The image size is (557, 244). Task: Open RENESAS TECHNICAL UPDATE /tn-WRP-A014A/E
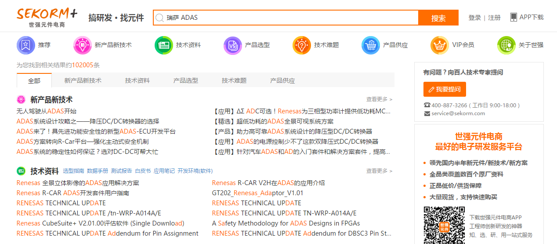(x=89, y=213)
